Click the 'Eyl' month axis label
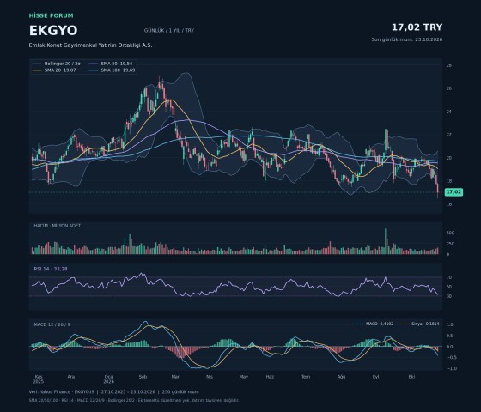The height and width of the screenshot is (412, 481). (376, 377)
